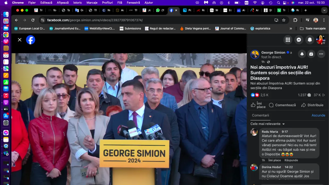Viewport: 329px width, 185px height.
Task: Expand the Cele mai relevante comment filter
Action: coord(268,124)
